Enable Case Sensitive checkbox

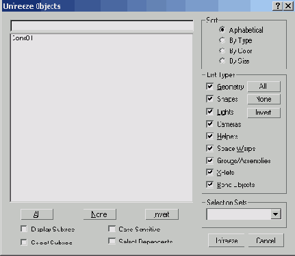112,229
